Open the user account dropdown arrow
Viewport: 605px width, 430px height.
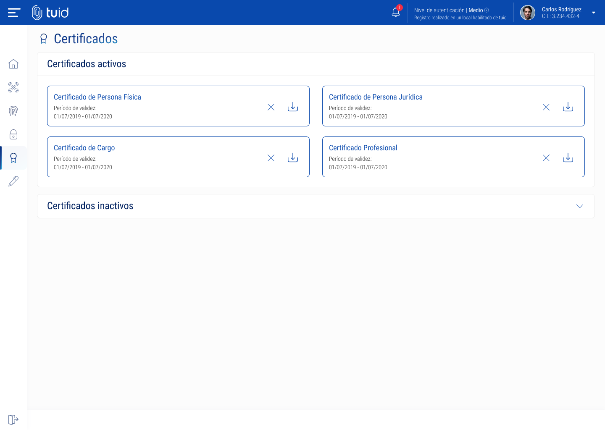click(594, 13)
